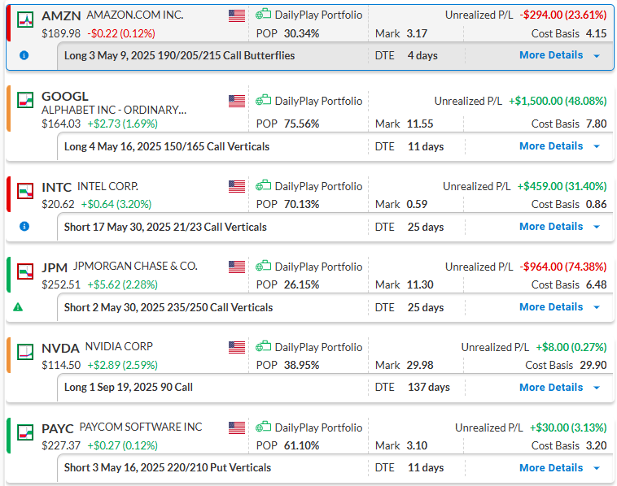This screenshot has height=486, width=617.
Task: Select 'Short 17 May 30, 2025 21/23 Call Verticals'
Action: [165, 227]
